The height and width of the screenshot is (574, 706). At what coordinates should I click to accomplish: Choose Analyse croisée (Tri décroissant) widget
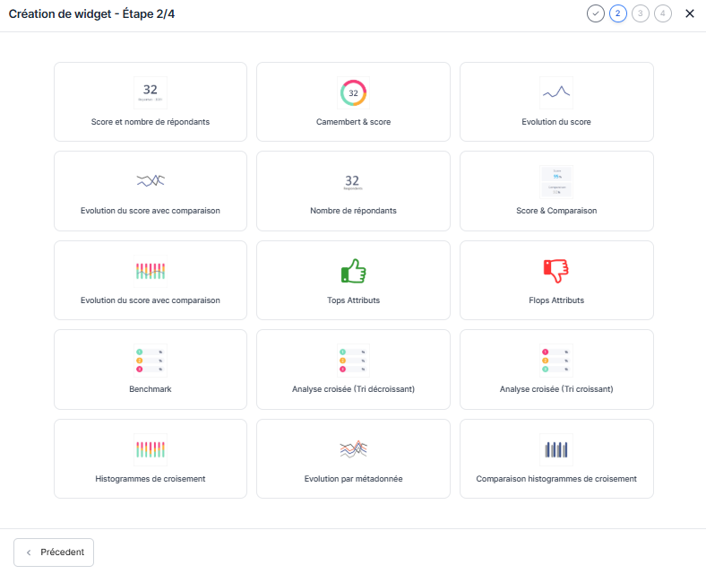tap(353, 370)
